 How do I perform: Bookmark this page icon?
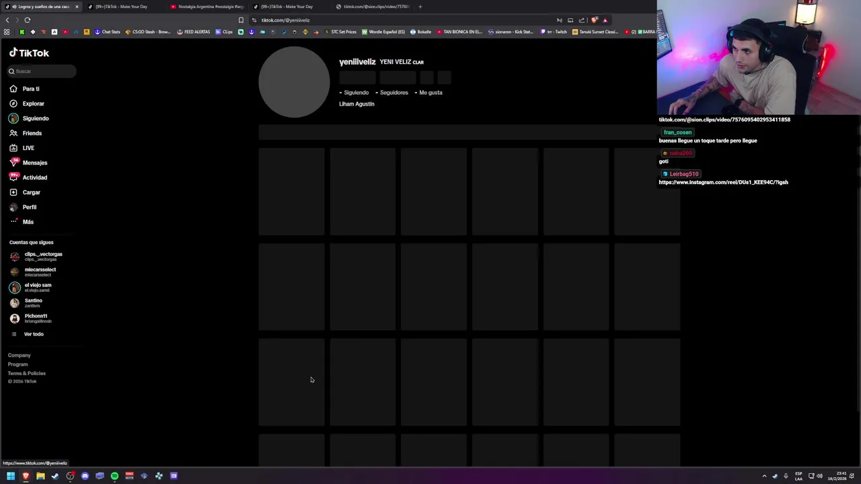point(241,20)
